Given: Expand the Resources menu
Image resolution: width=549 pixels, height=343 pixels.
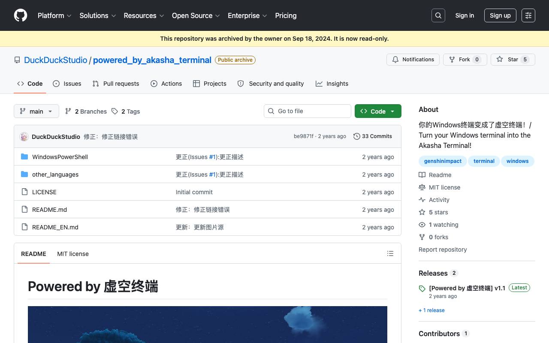Looking at the screenshot, I should point(144,15).
